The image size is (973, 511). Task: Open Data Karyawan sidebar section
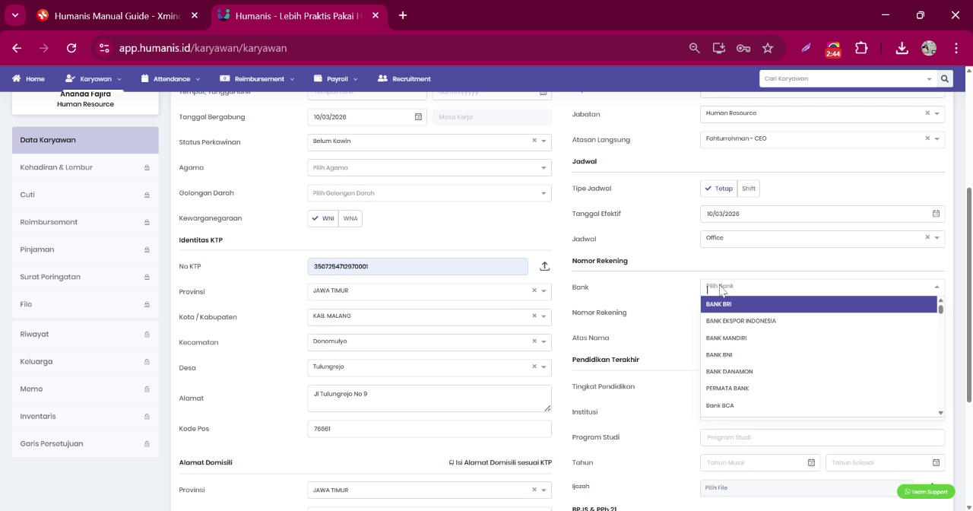85,140
